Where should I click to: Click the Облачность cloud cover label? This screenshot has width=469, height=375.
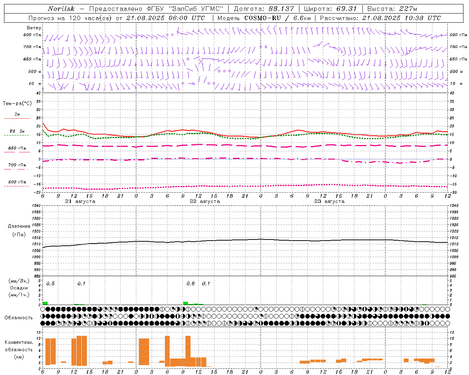19,318
